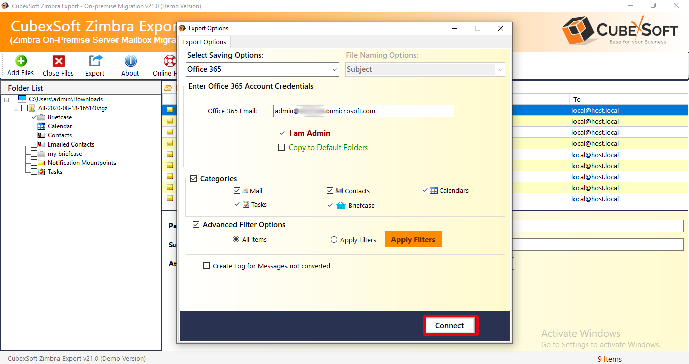Enable Copy to Default Folders checkbox
The height and width of the screenshot is (364, 689).
point(282,148)
